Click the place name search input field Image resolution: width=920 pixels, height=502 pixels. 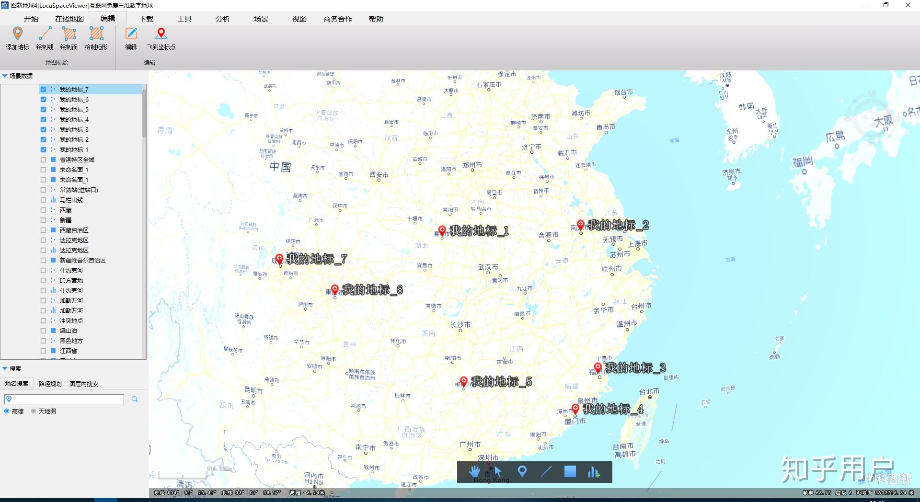[x=64, y=399]
